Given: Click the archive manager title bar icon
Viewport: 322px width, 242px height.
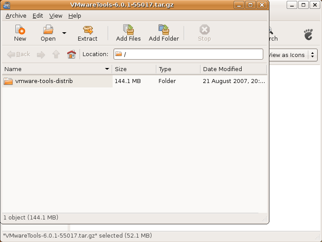Looking at the screenshot, I should (7, 5).
